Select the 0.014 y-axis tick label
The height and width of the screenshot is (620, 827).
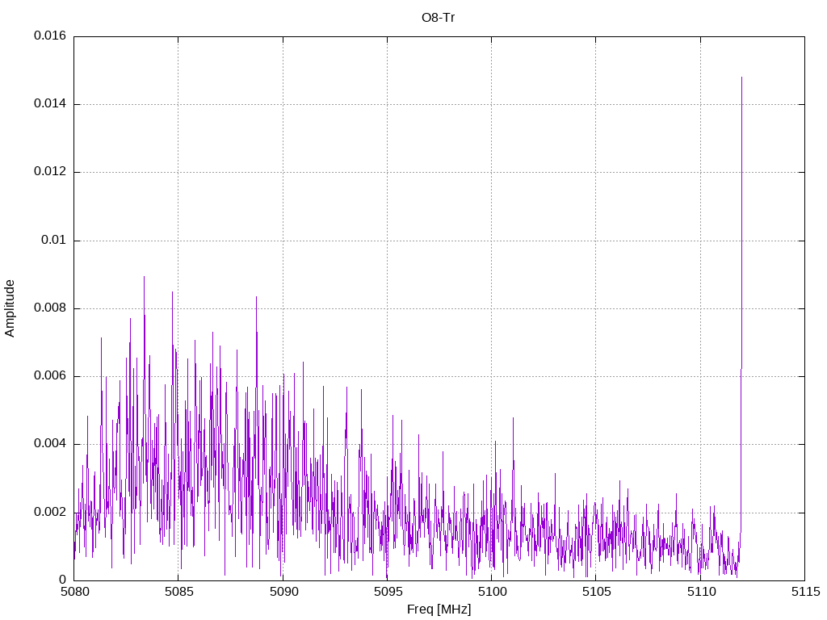49,104
